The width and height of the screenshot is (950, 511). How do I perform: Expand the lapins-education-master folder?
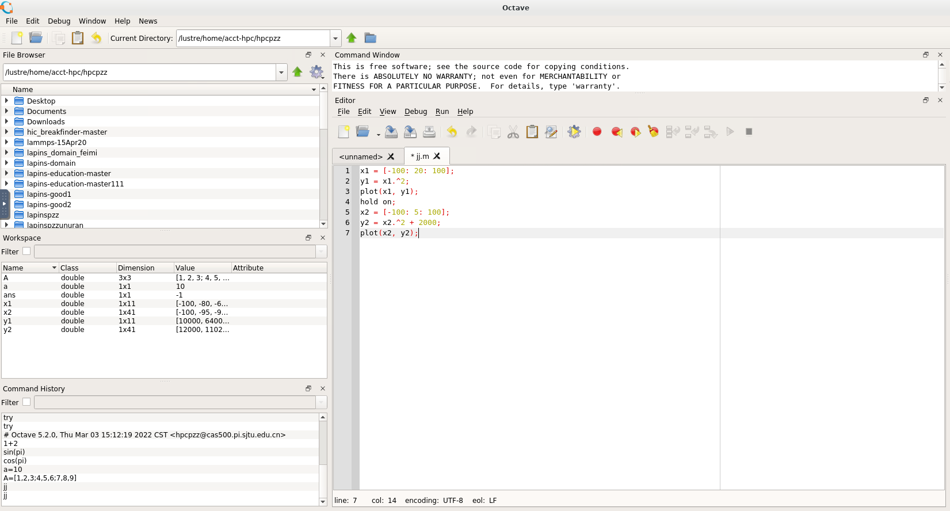tap(6, 173)
